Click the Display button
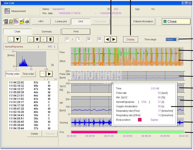The height and width of the screenshot is (150, 193). tap(130, 39)
